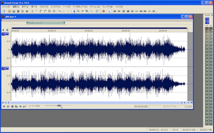Click Play in main transport toolbar

119,11
